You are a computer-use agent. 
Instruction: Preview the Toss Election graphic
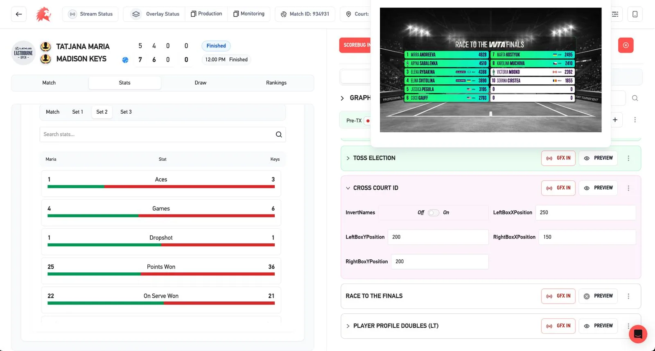tap(598, 158)
